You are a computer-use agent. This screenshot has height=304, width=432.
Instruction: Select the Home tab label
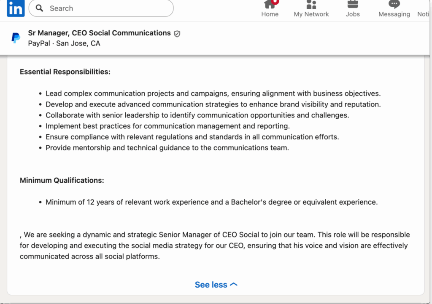(270, 14)
